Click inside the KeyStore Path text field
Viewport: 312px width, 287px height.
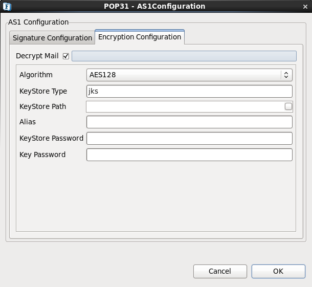tap(185, 107)
